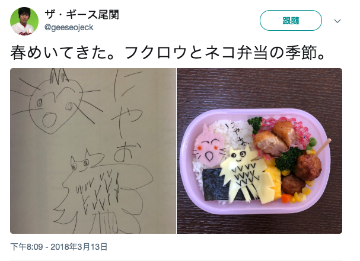360x261 pixels.
Task: Click the fried chicken pieces in the bento
Action: click(x=276, y=138)
